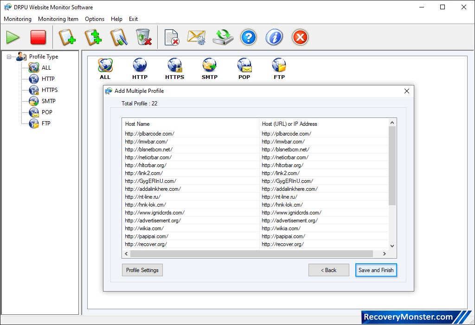The width and height of the screenshot is (475, 325).
Task: Stop monitoring using the red stop icon
Action: tap(38, 37)
